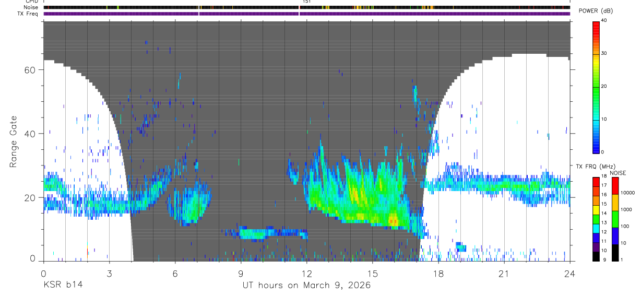Click the '6' hour tick on time axis
Viewport: 641px width, 296px height.
coord(175,274)
